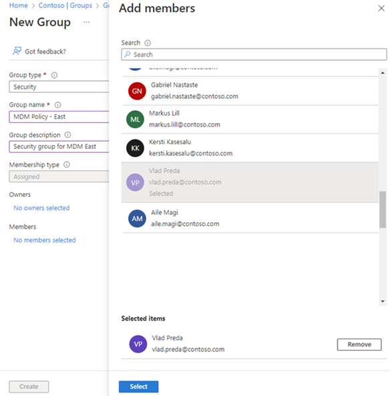This screenshot has height=396, width=390.
Task: Click the Selected items heading
Action: pyautogui.click(x=143, y=319)
